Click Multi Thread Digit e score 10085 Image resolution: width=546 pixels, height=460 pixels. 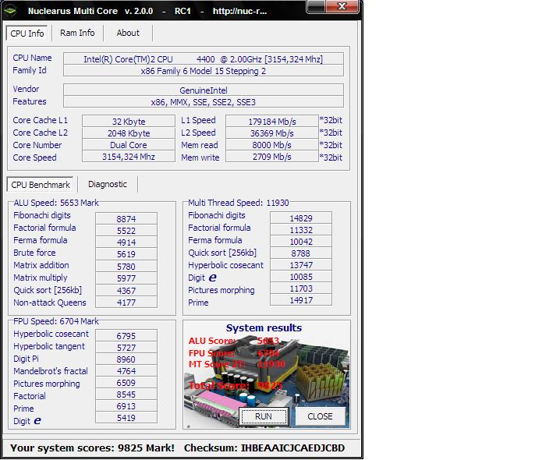pos(301,277)
